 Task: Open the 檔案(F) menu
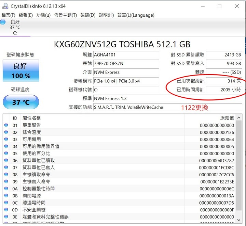[9, 15]
